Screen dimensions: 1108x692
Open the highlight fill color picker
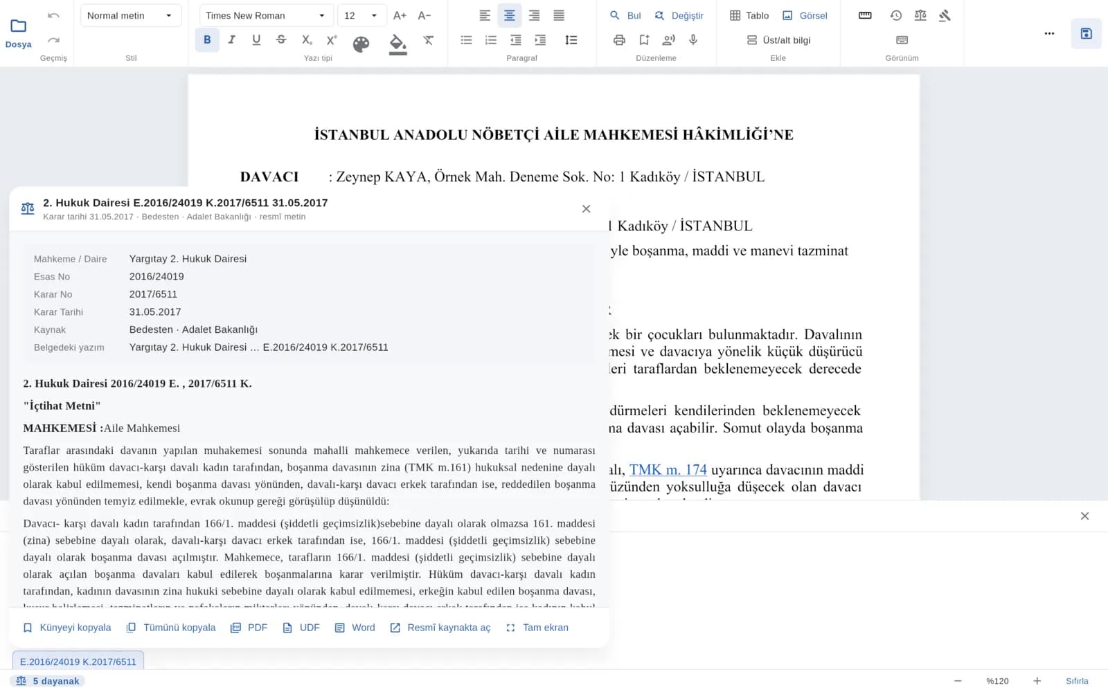(x=397, y=44)
